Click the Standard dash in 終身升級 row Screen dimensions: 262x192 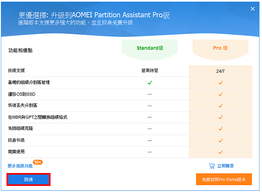coord(150,141)
